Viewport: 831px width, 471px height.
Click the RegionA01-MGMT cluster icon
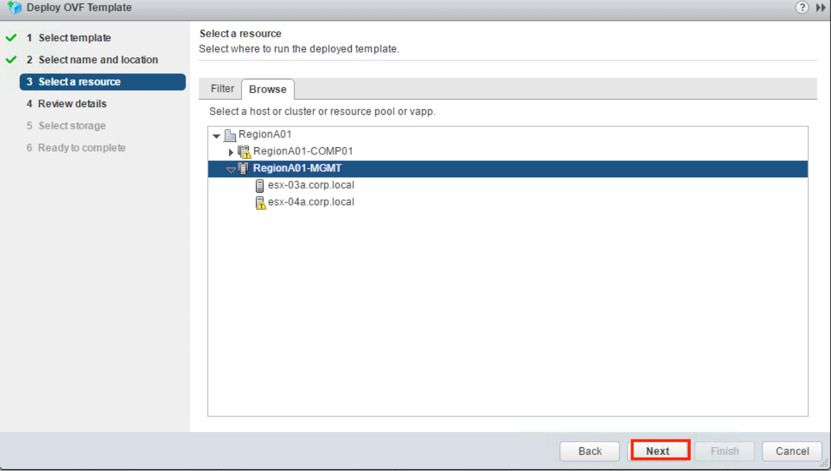tap(244, 168)
